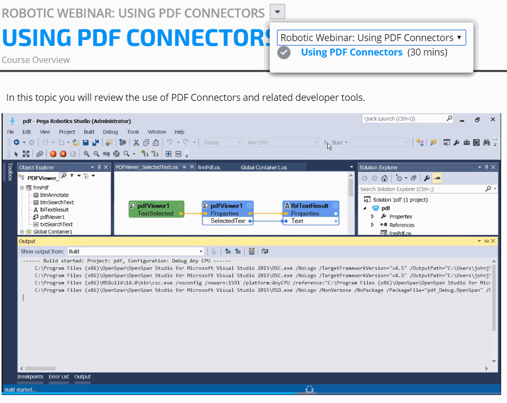Select lblTextResult in Object Explorer tree
This screenshot has width=507, height=403.
click(x=54, y=210)
